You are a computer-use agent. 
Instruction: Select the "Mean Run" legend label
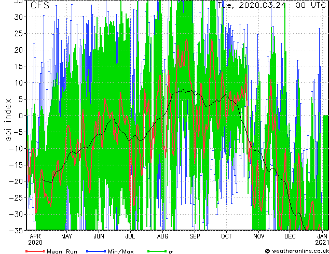[x=62, y=251]
